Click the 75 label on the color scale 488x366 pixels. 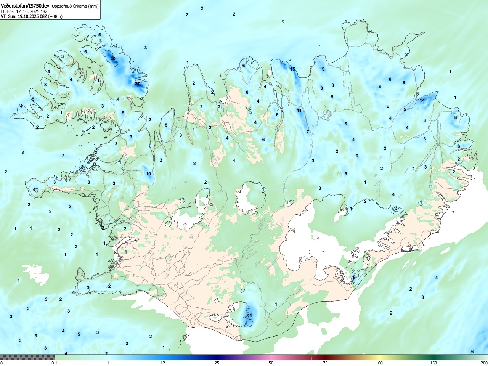pos(325,363)
